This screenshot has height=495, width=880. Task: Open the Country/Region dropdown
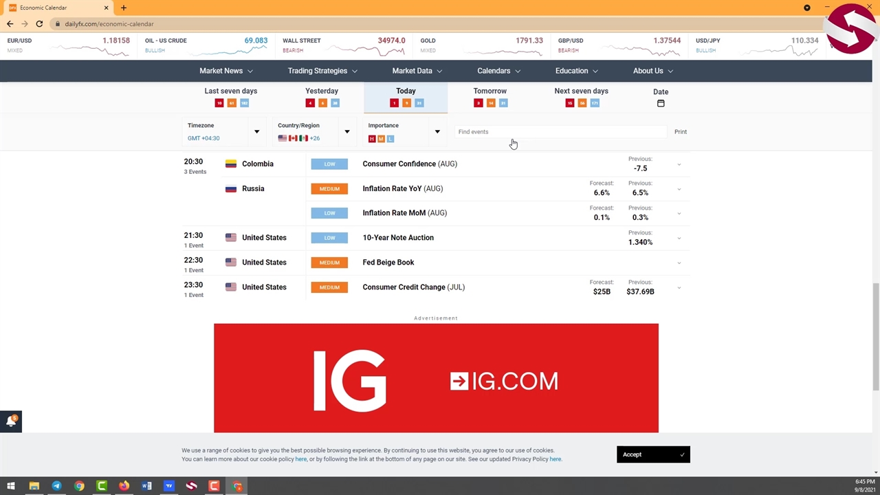click(x=346, y=132)
